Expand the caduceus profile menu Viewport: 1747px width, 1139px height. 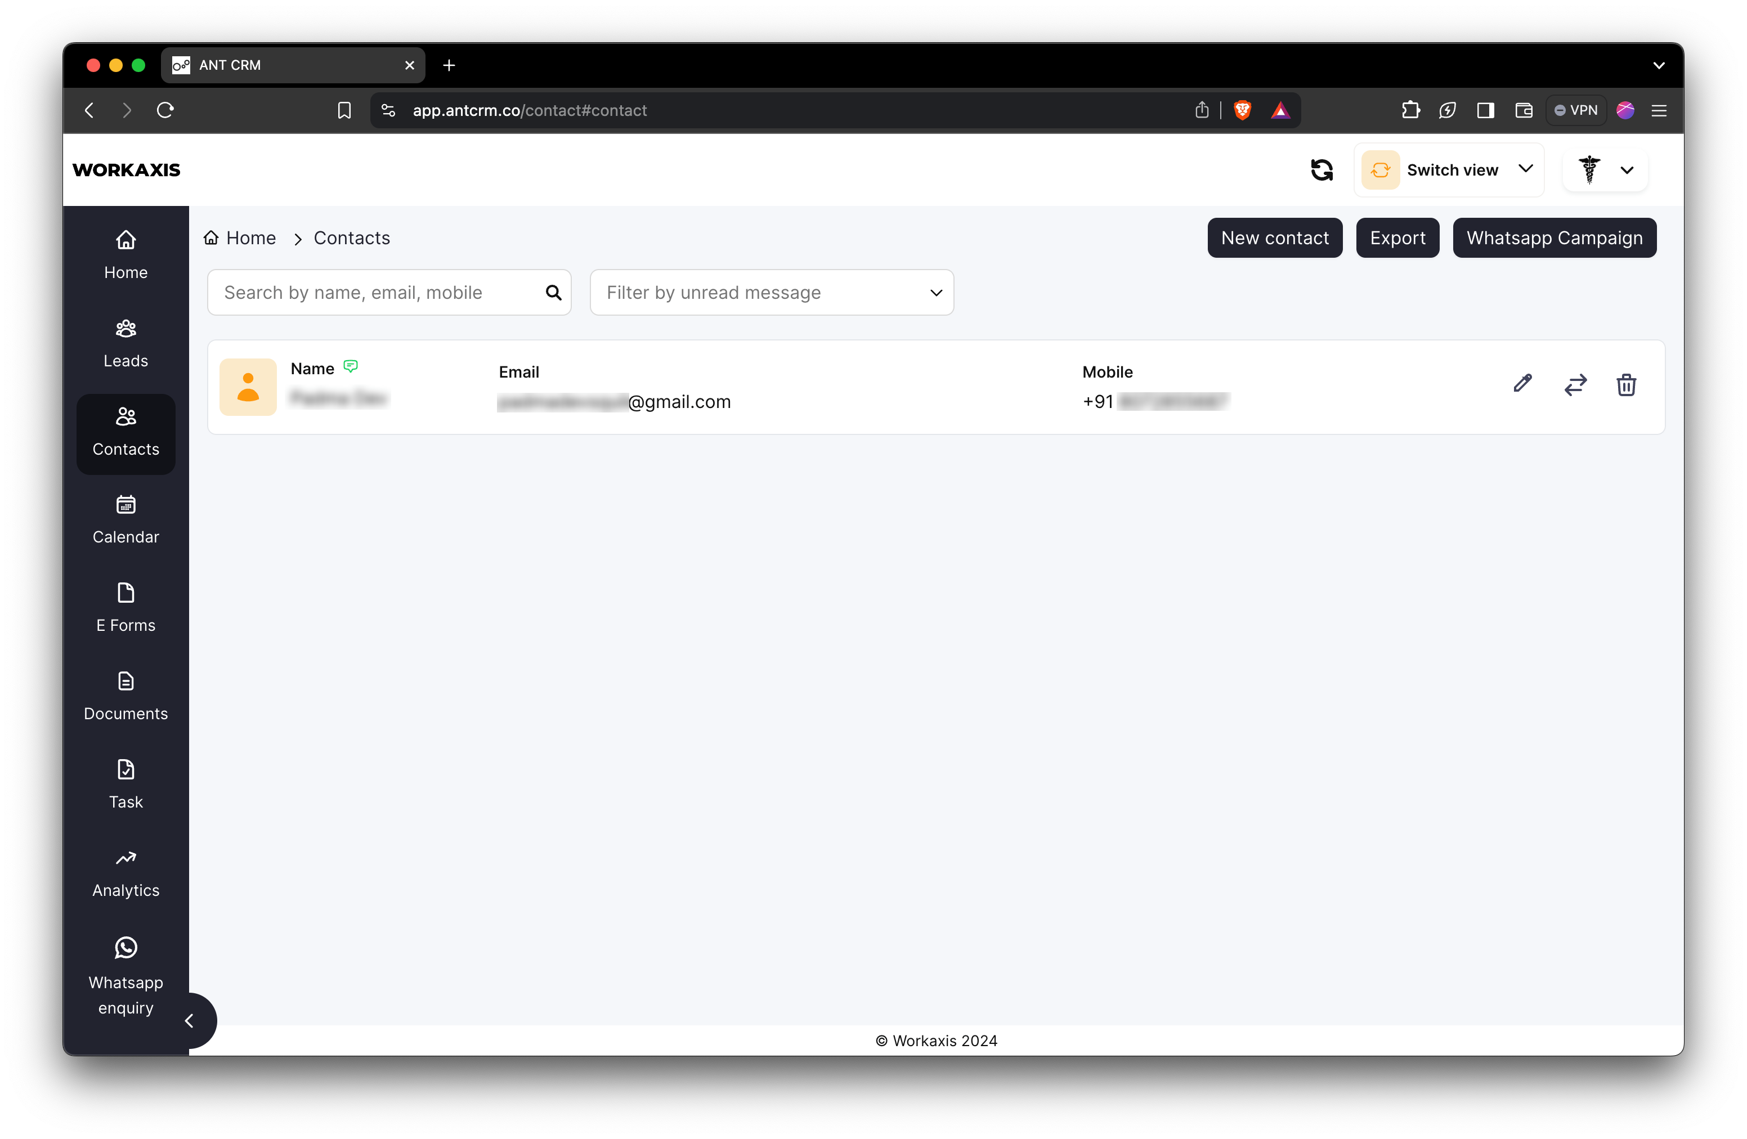click(1605, 169)
